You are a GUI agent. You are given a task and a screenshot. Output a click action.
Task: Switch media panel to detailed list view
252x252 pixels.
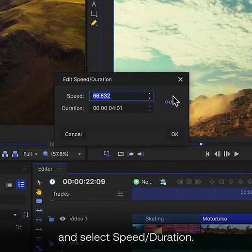(x=21, y=184)
